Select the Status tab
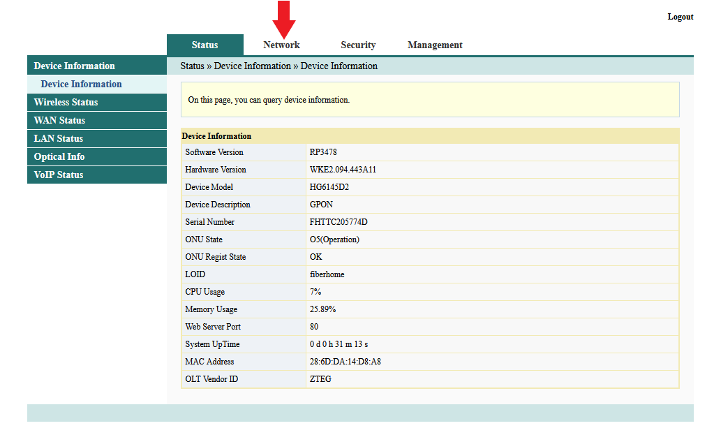The height and width of the screenshot is (428, 721). [x=205, y=45]
